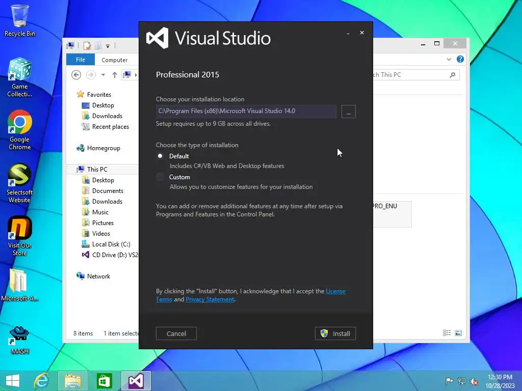Click the Microsoft-A... folder desktop icon
This screenshot has width=522, height=391.
(x=20, y=285)
